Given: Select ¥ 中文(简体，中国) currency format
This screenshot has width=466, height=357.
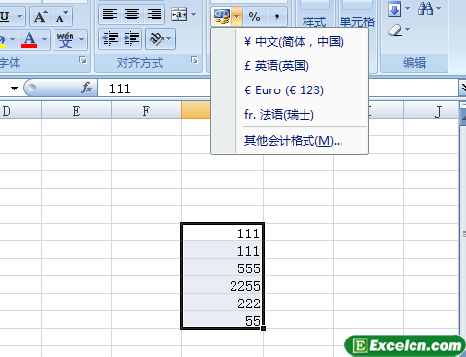Looking at the screenshot, I should (290, 42).
